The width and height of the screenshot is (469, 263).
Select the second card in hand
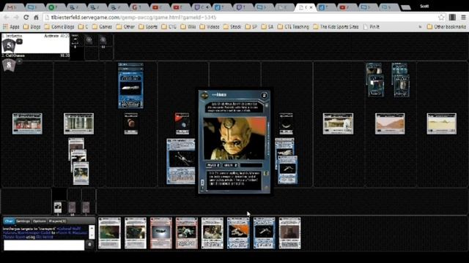pyautogui.click(x=136, y=233)
